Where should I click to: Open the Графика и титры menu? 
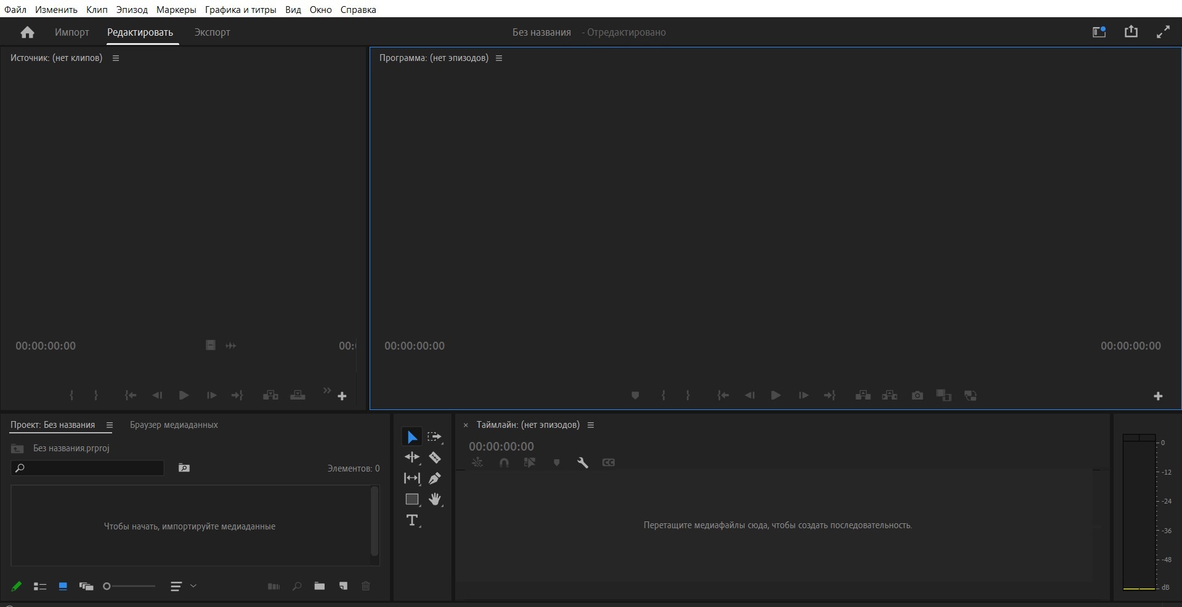240,9
